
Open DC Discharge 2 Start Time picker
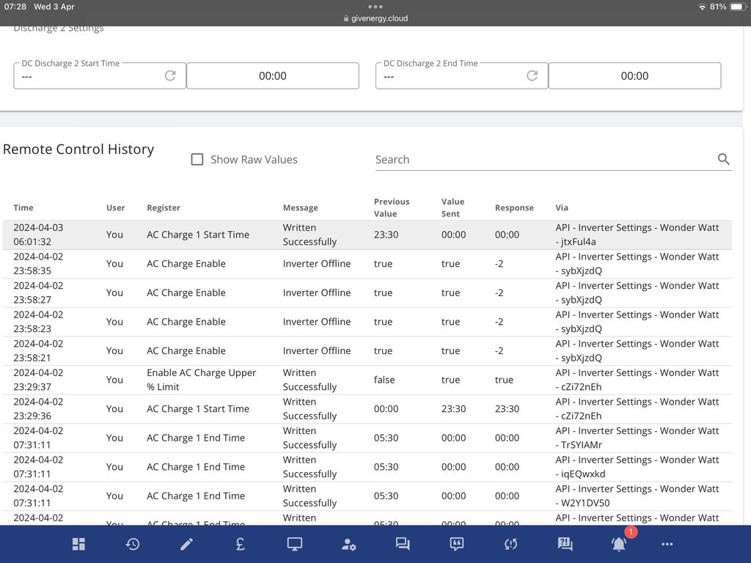point(272,76)
